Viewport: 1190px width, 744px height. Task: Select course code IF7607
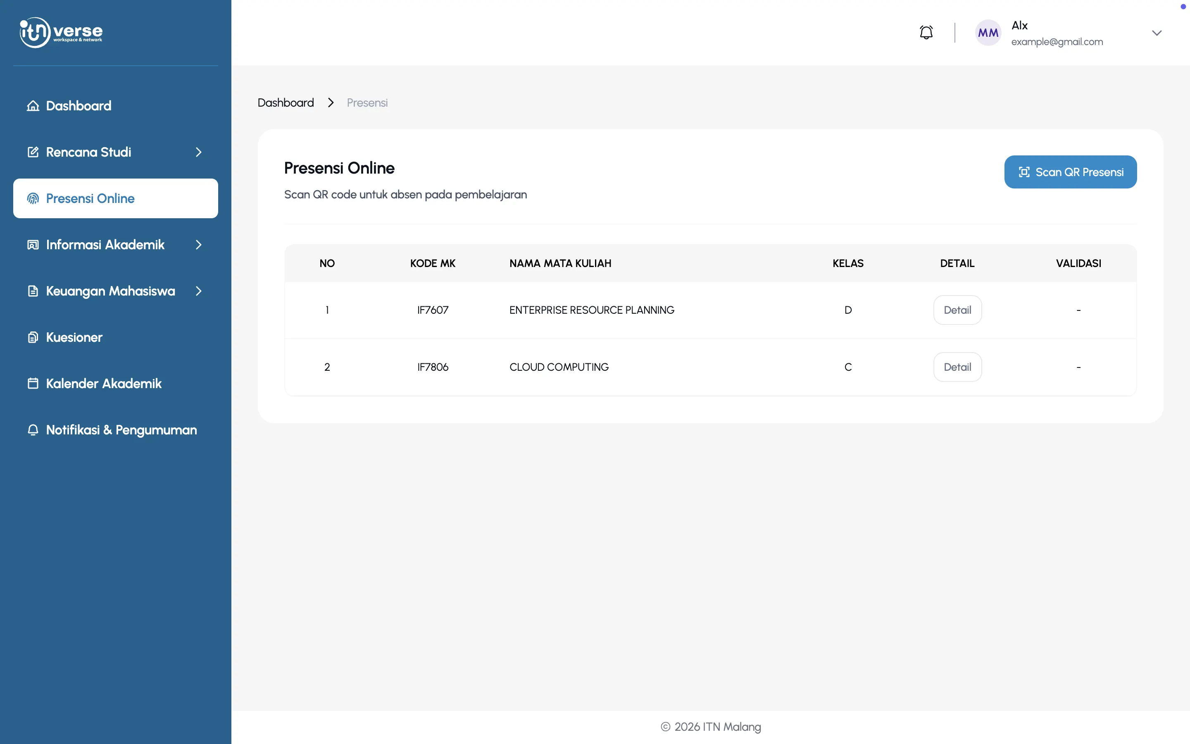(433, 310)
